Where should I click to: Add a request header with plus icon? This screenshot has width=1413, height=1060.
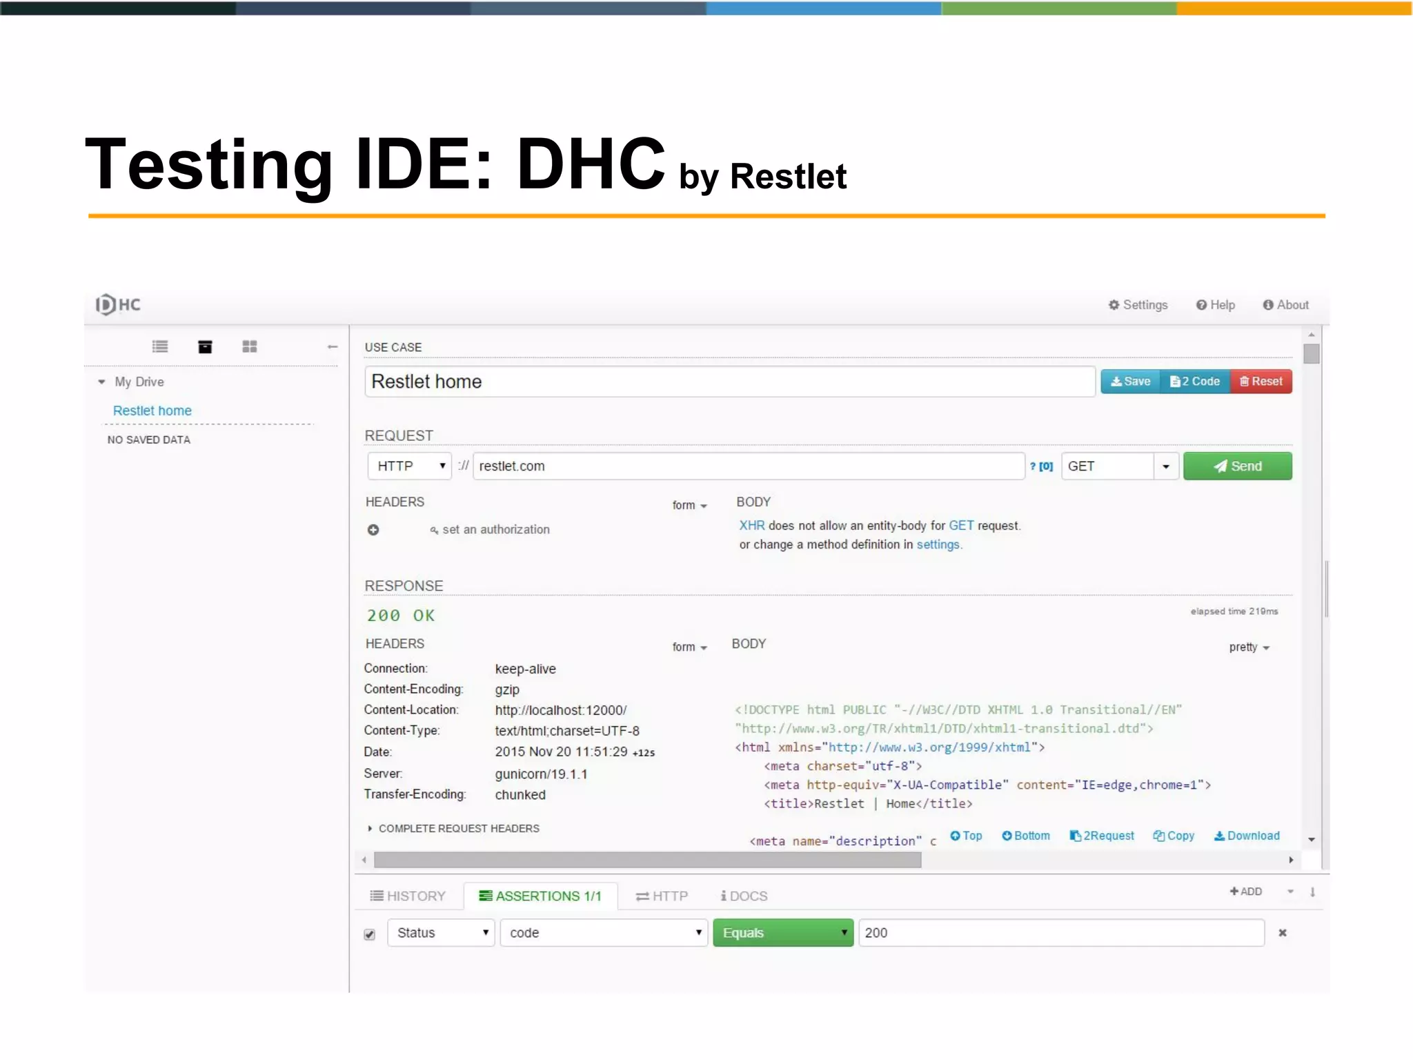373,530
